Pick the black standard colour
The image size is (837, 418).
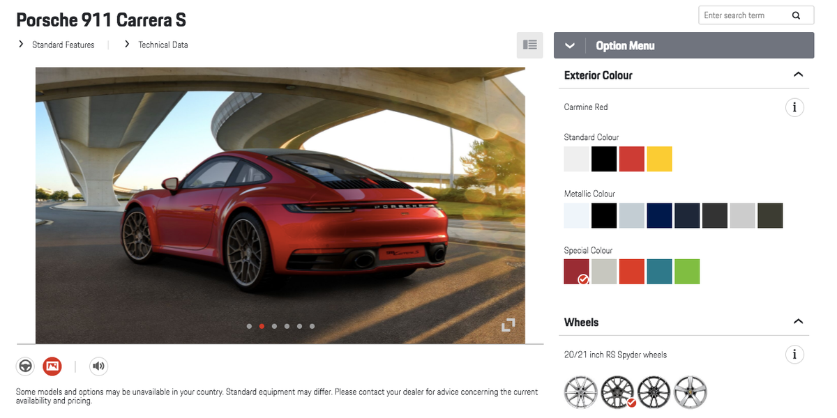604,159
